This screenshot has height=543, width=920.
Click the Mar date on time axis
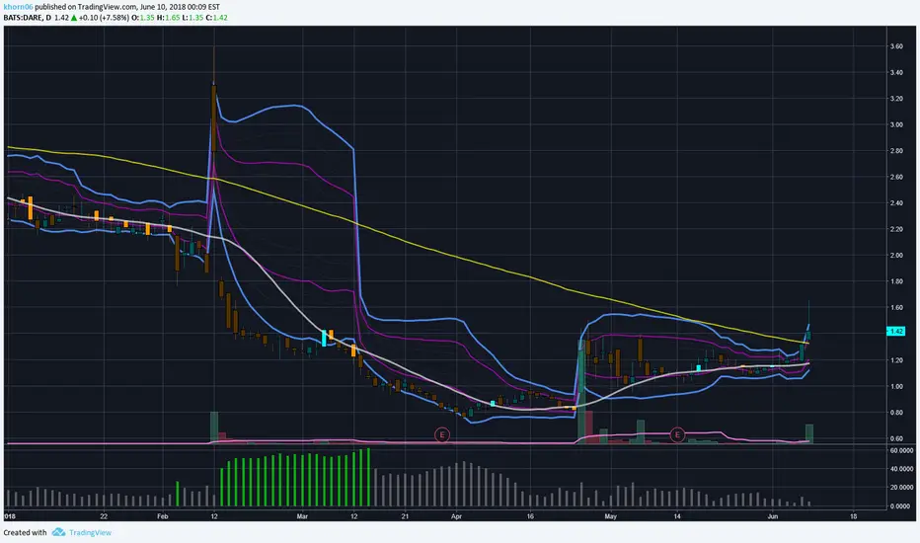click(302, 516)
